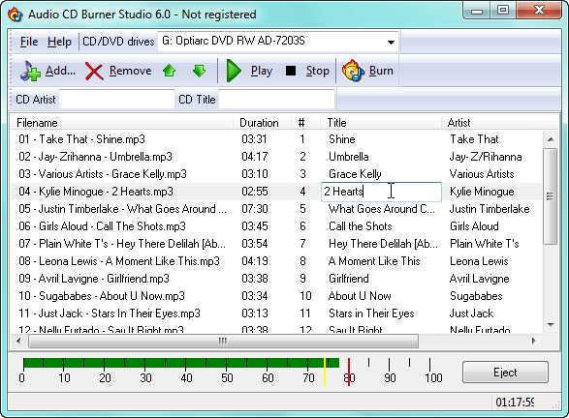Select '09 - Avril Lavigne - Girlfriend.mp3'
The image size is (569, 418).
pyautogui.click(x=94, y=279)
